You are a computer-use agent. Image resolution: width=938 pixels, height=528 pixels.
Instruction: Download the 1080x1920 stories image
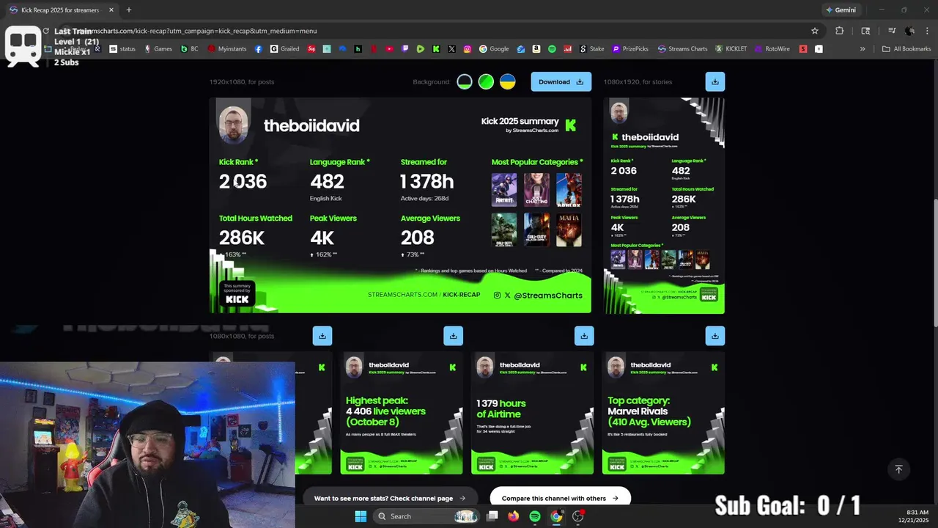[x=714, y=81]
